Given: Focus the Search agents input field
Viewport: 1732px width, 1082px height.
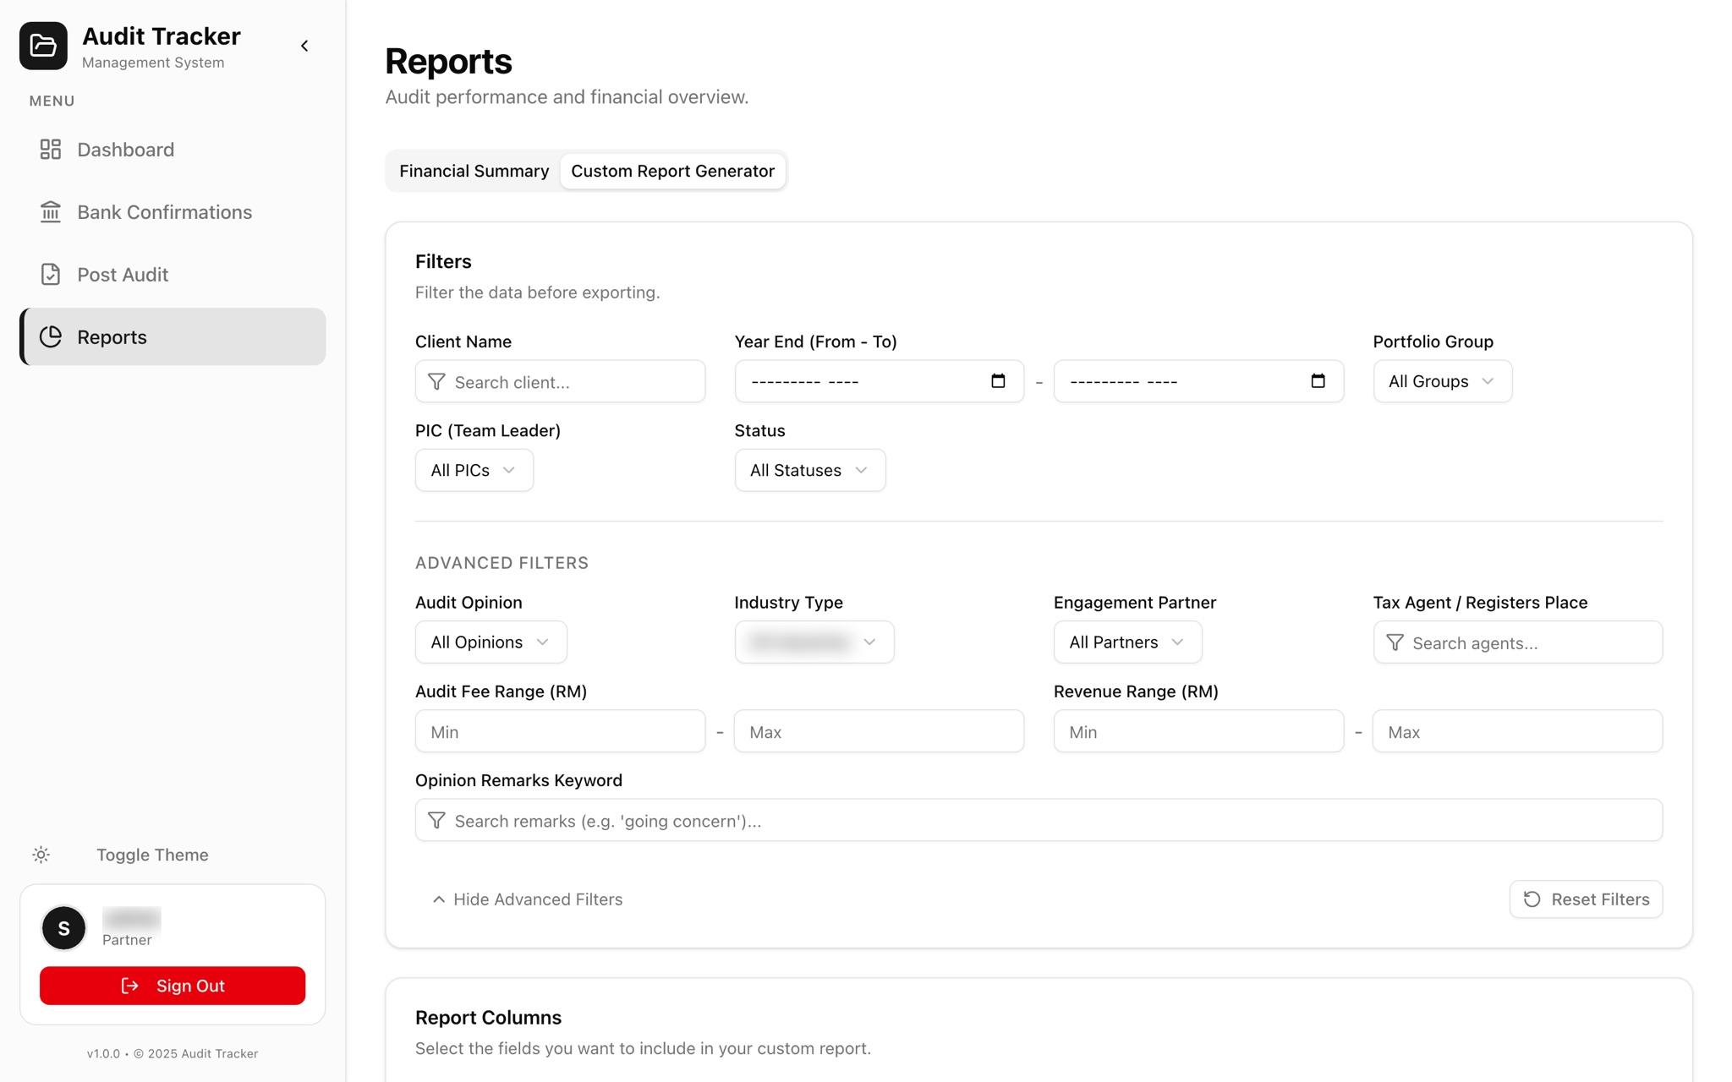Looking at the screenshot, I should (1518, 642).
